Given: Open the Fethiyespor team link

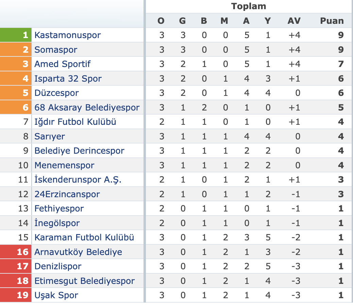Looking at the screenshot, I should point(59,208).
